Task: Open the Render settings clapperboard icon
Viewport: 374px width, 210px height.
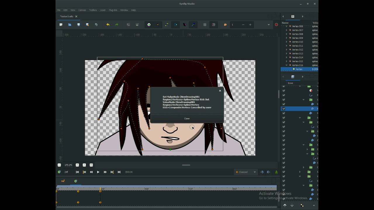Action: coord(128,25)
